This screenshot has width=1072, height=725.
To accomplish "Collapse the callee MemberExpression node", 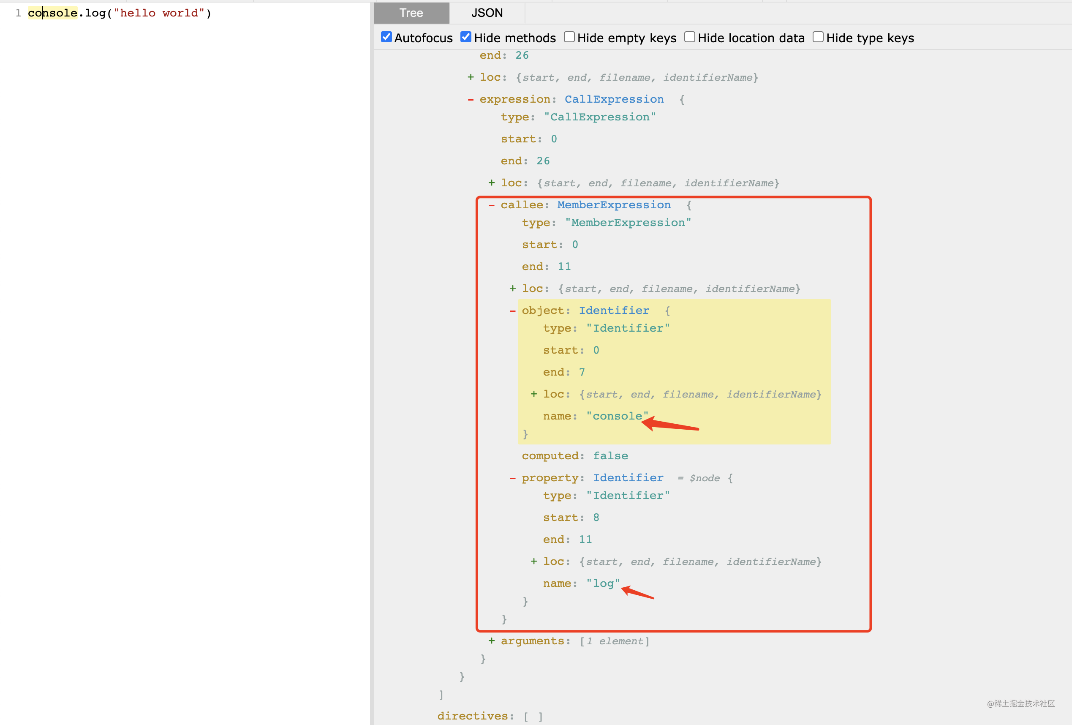I will point(491,205).
